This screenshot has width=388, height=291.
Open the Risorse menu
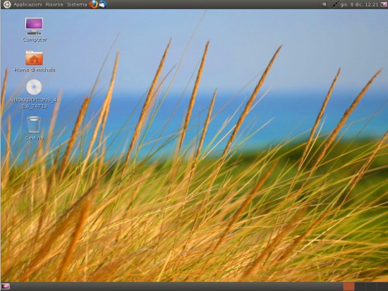point(54,4)
